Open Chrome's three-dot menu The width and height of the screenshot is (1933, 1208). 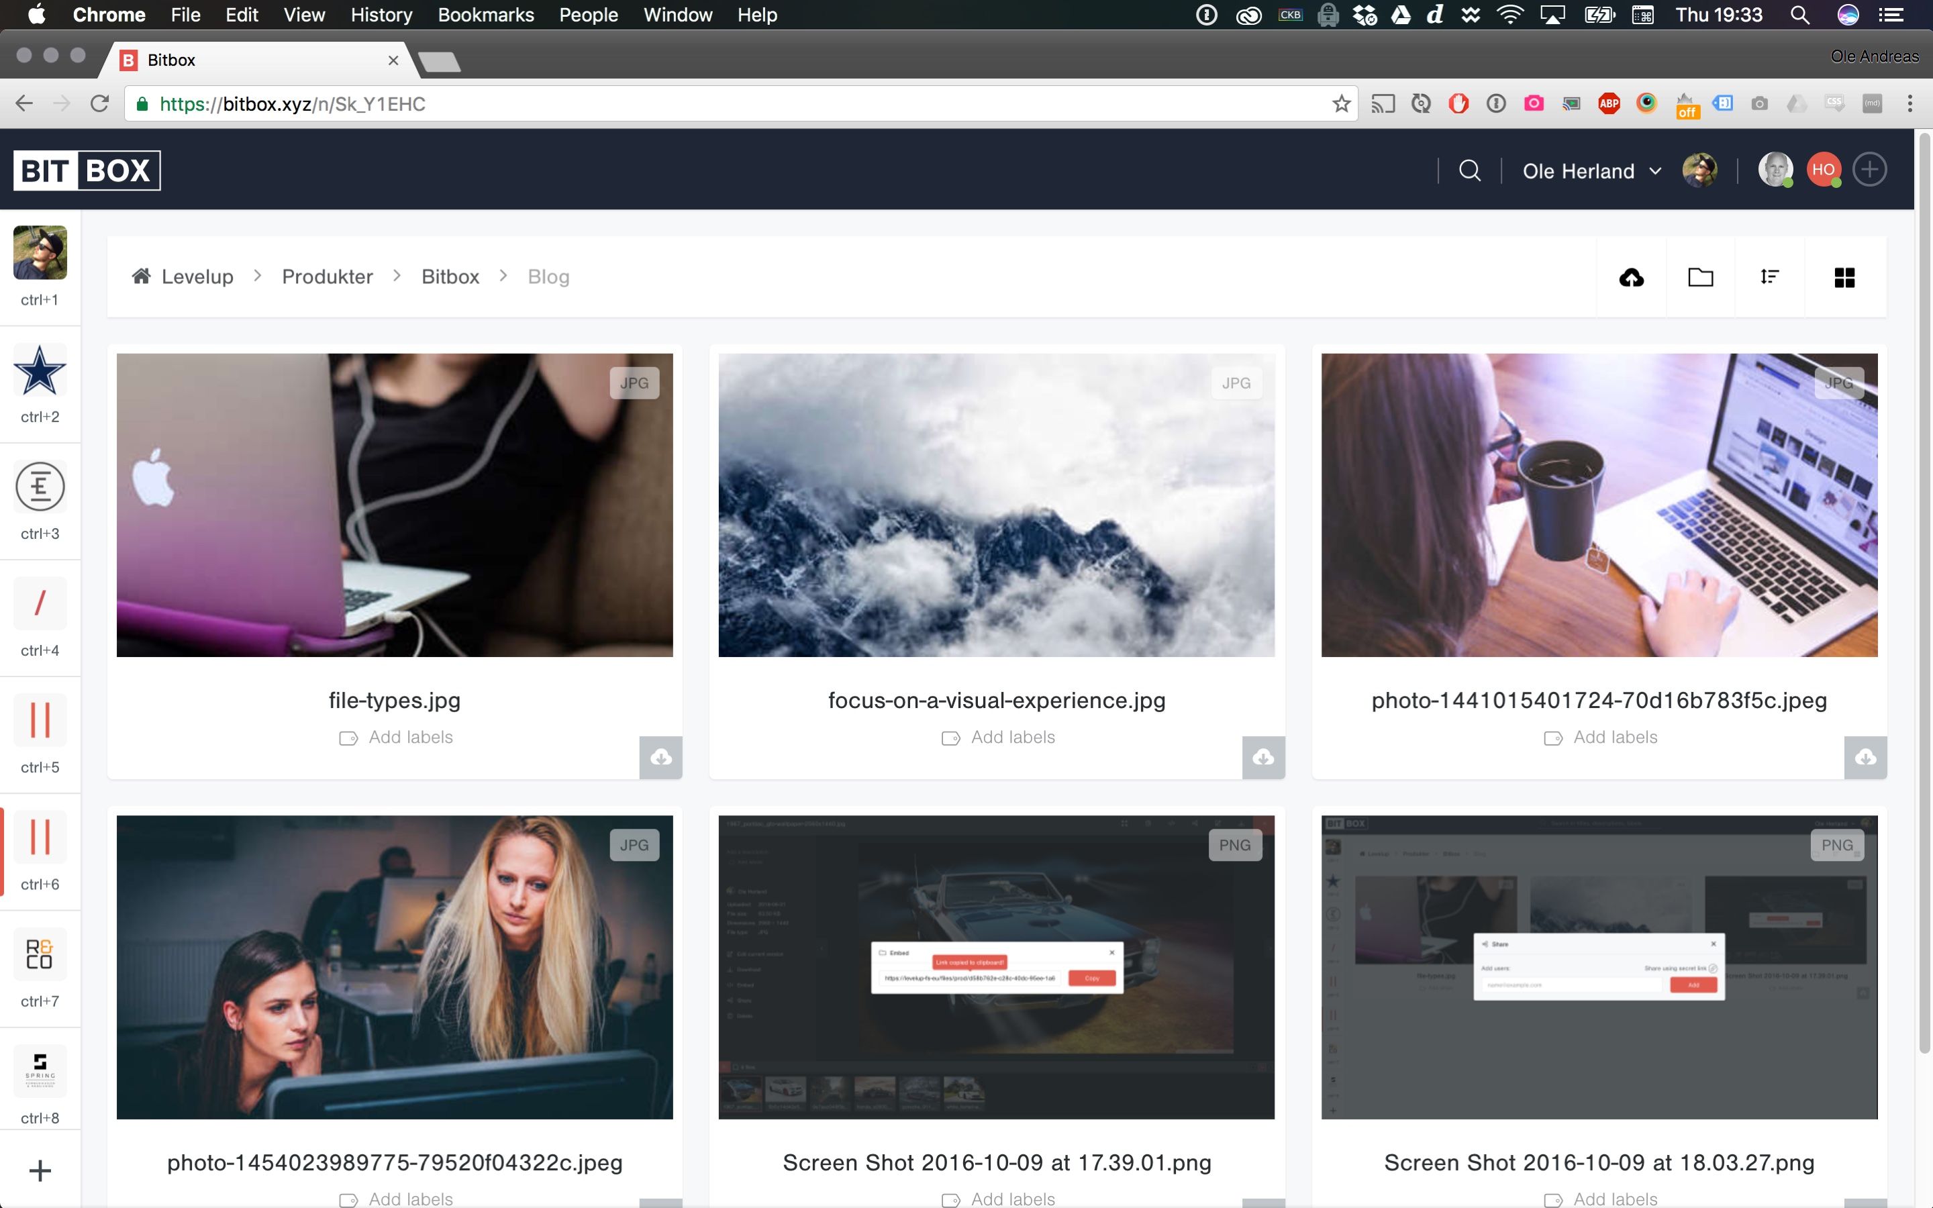pyautogui.click(x=1910, y=104)
